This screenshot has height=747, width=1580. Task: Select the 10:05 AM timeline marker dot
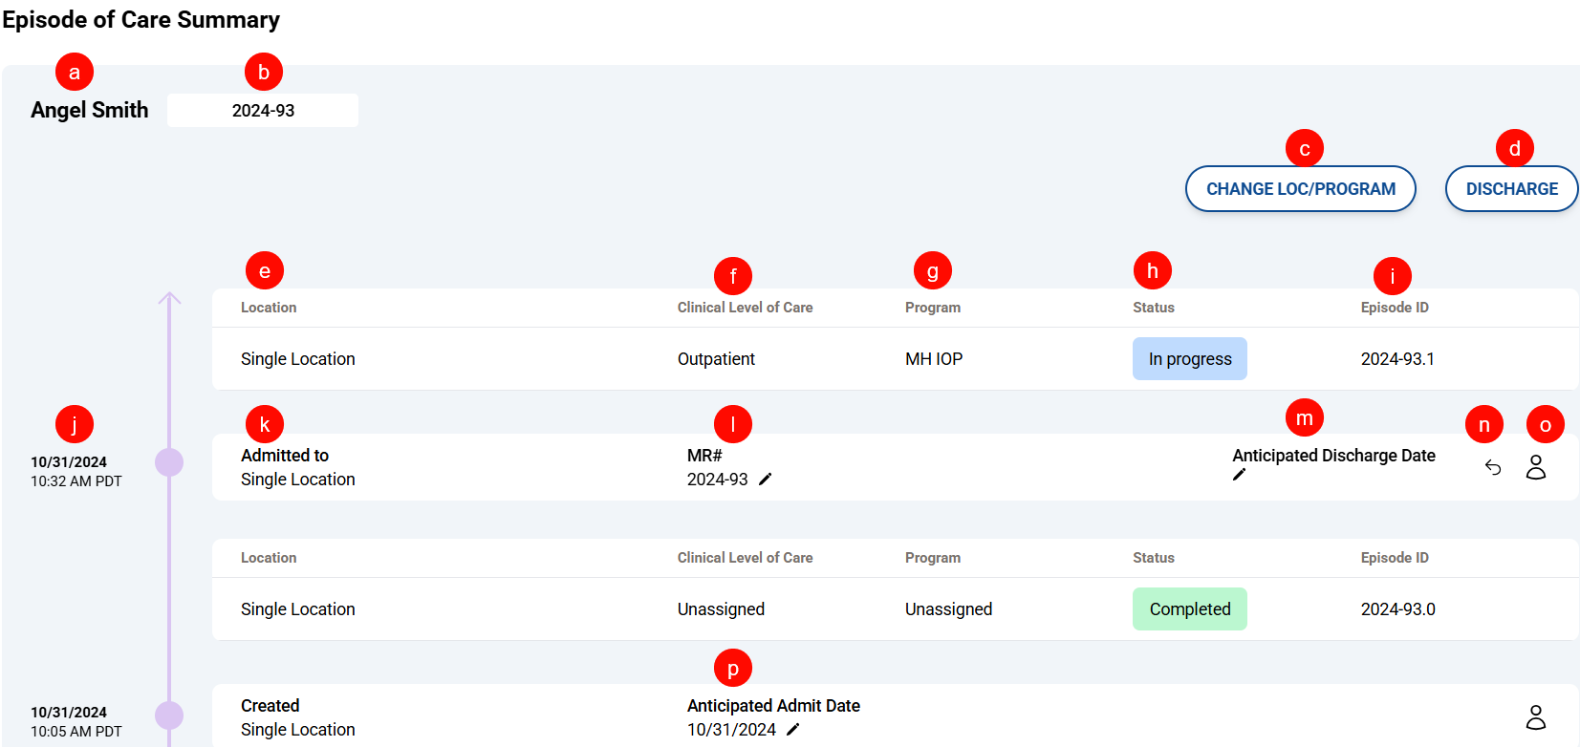169,715
